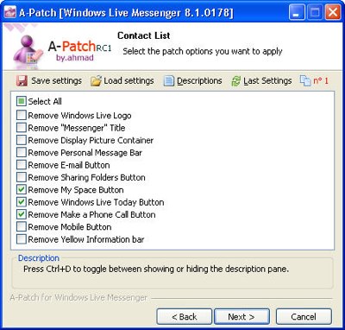Image resolution: width=345 pixels, height=330 pixels.
Task: Enable Remove Personal Message Bar
Action: click(x=22, y=152)
